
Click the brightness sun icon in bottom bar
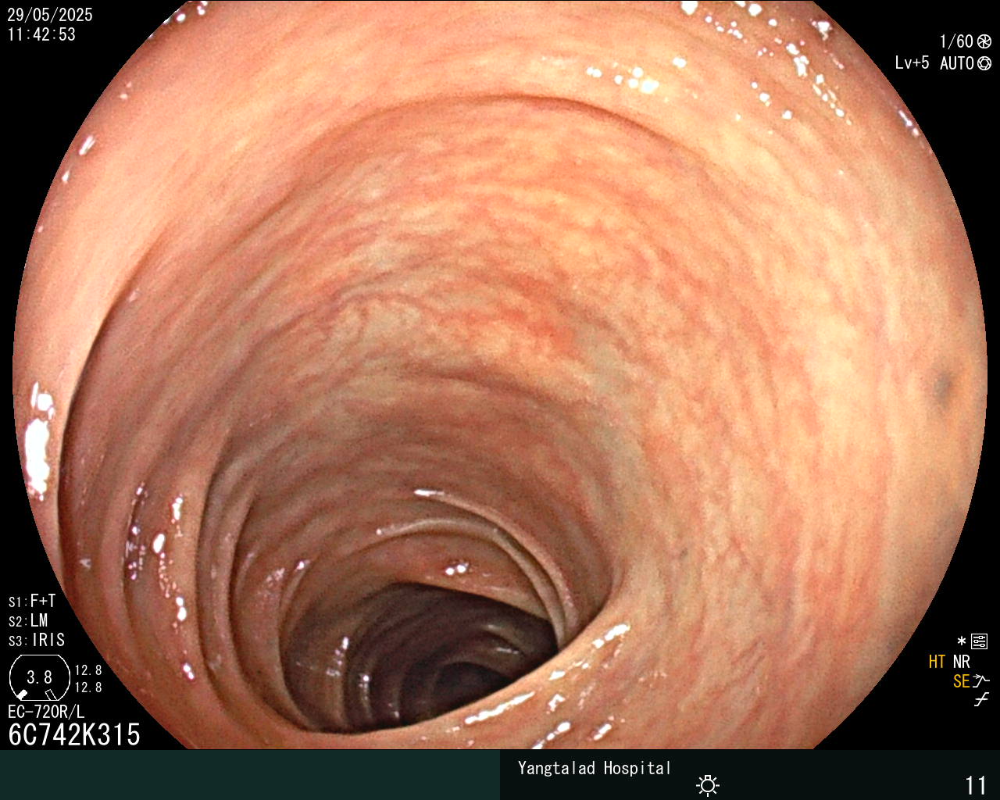pos(708,784)
